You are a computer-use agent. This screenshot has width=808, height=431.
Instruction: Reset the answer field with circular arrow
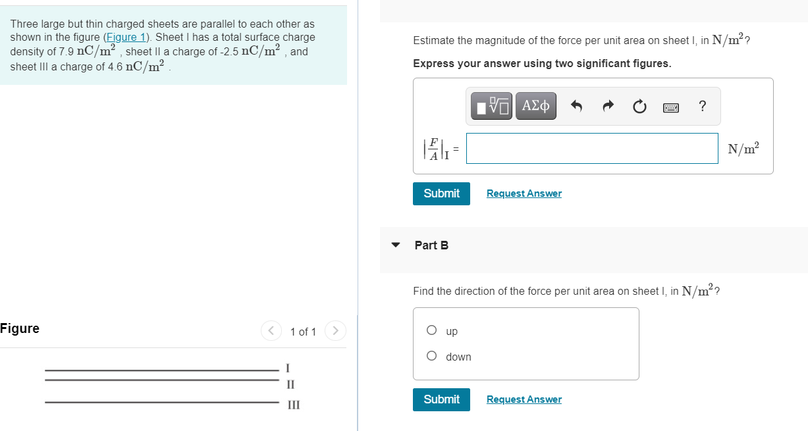(639, 106)
